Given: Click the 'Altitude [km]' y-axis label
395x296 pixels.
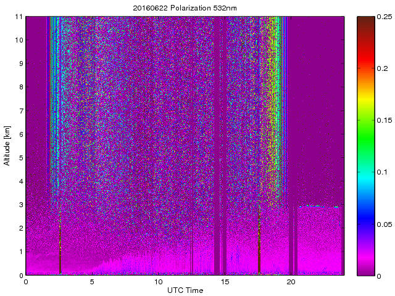Looking at the screenshot, I should tap(7, 146).
